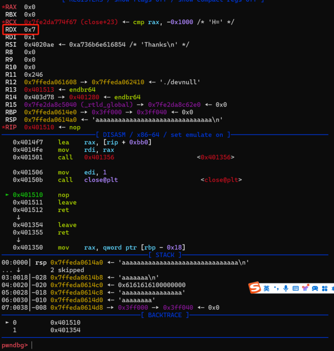334x351 pixels.
Task: Open the four-squares toolbox icon
Action: pos(324,288)
